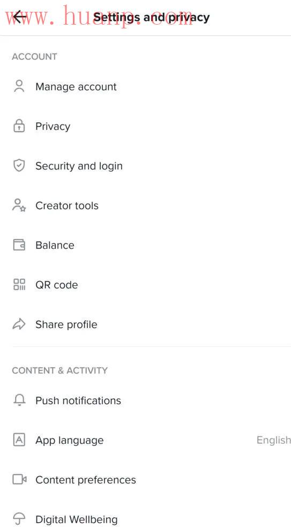
Task: Go to Security and login
Action: (x=146, y=166)
